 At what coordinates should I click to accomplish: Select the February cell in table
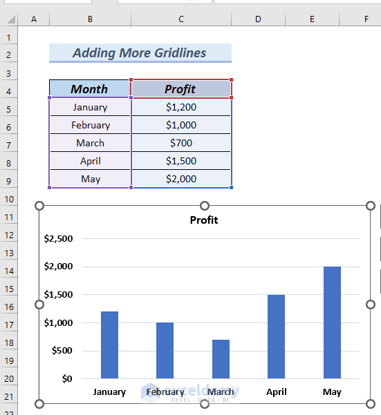click(90, 125)
